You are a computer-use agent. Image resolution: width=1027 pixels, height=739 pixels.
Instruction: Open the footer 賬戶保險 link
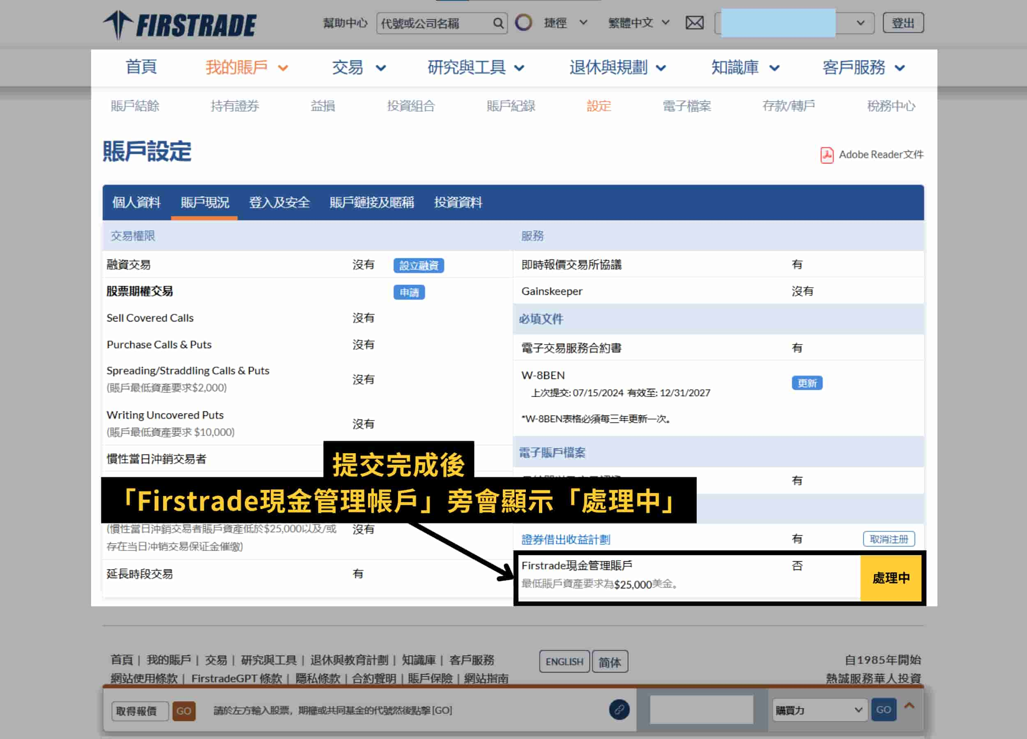[430, 678]
